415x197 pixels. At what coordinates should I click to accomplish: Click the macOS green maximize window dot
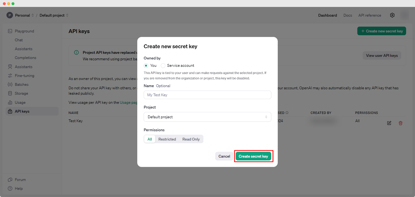coord(13,4)
